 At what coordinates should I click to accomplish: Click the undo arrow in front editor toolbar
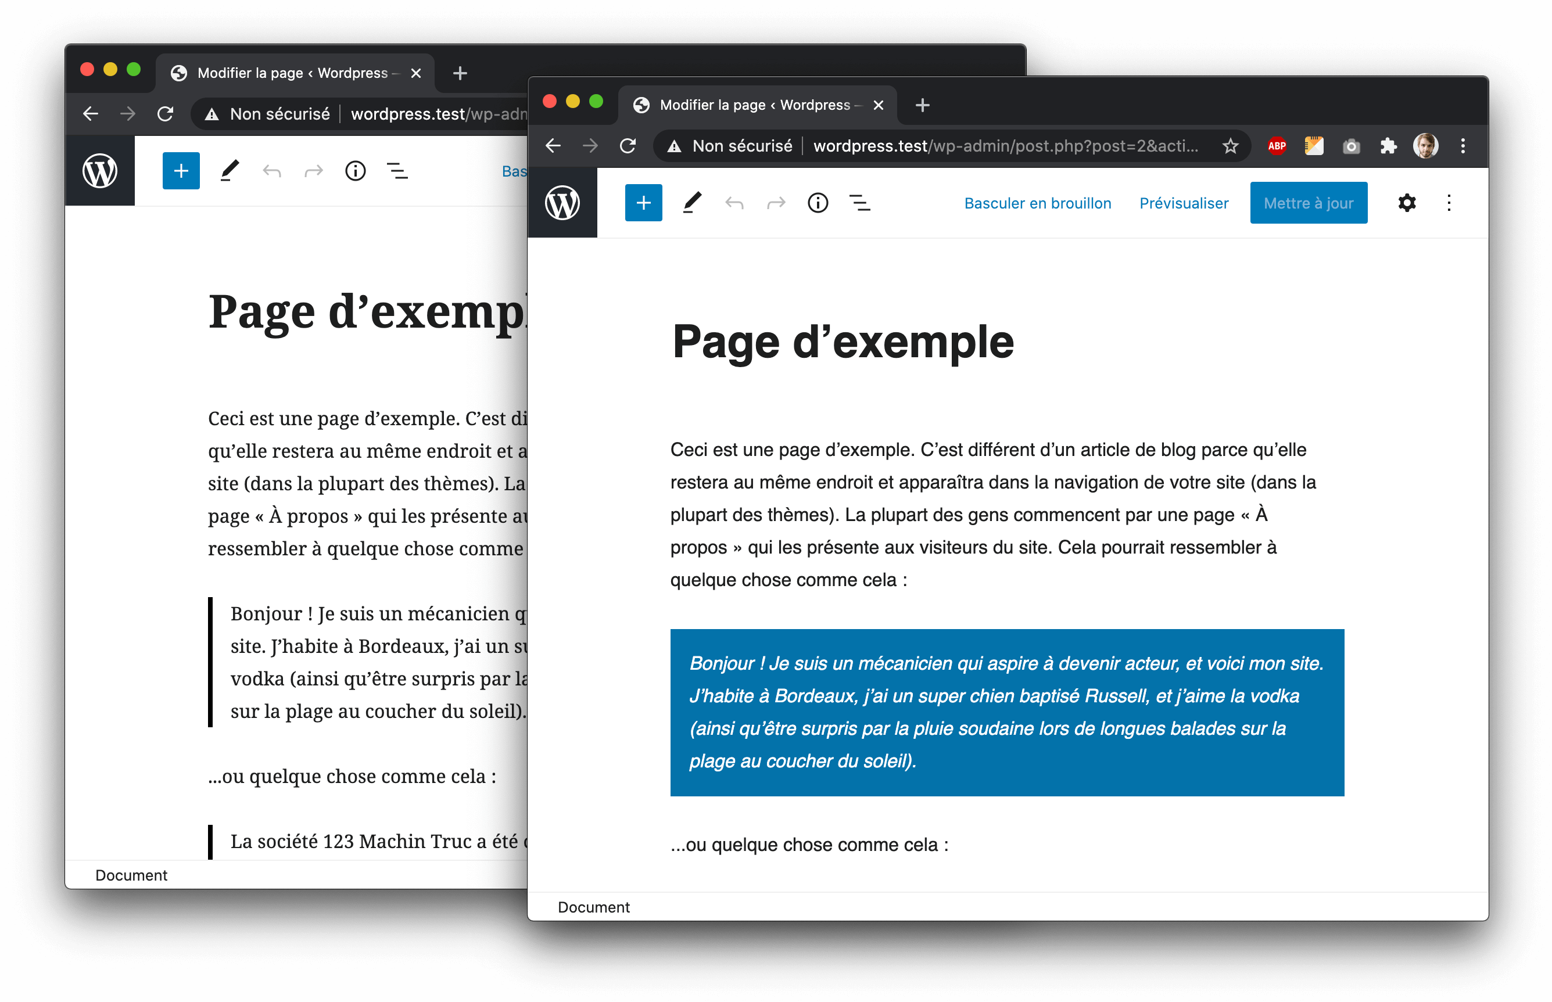734,204
